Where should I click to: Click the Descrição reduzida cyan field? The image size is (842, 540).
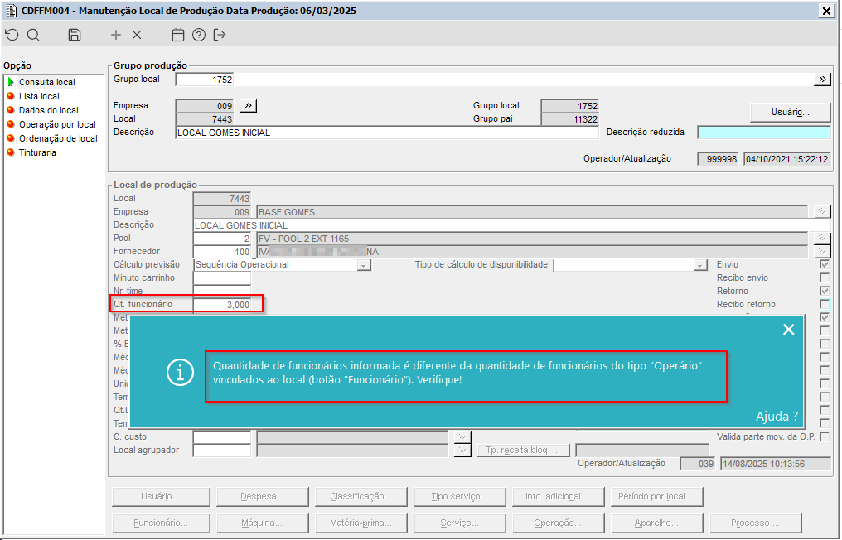coord(763,132)
